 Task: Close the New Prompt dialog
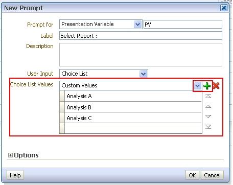click(x=224, y=8)
